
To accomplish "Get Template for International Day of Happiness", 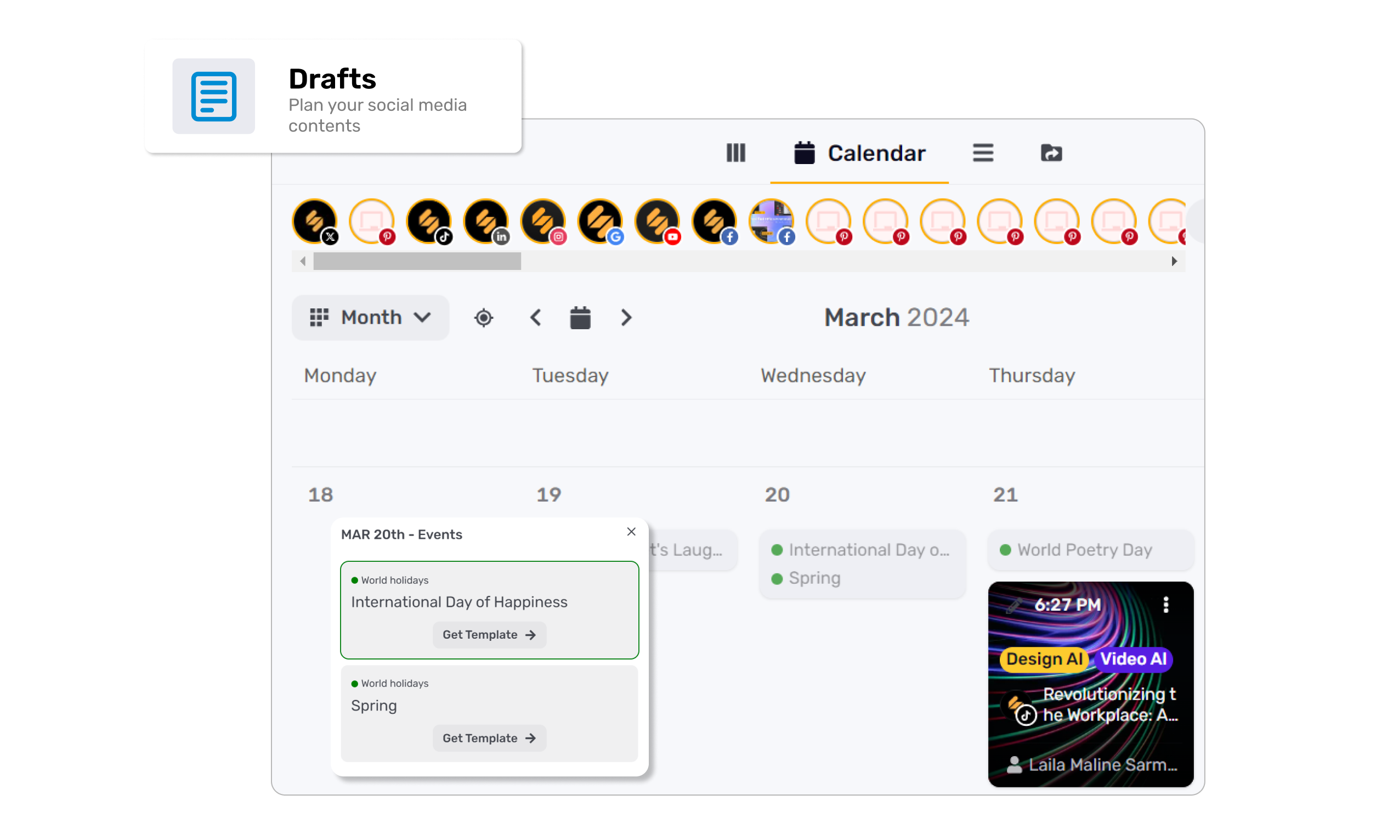I will click(x=489, y=635).
